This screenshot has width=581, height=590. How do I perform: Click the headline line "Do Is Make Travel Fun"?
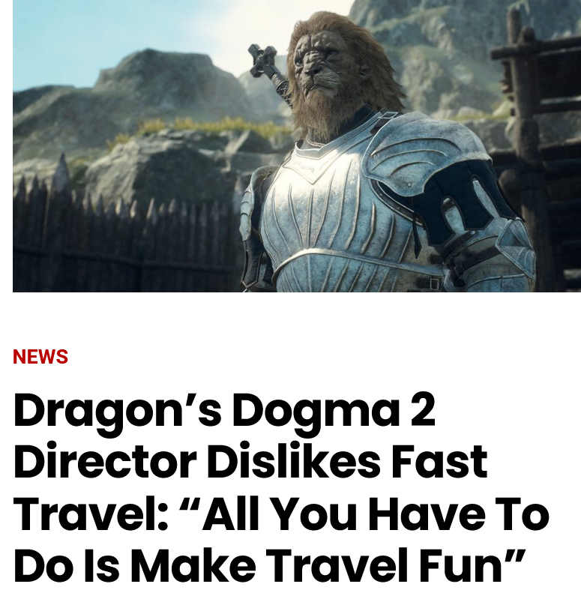(270, 565)
